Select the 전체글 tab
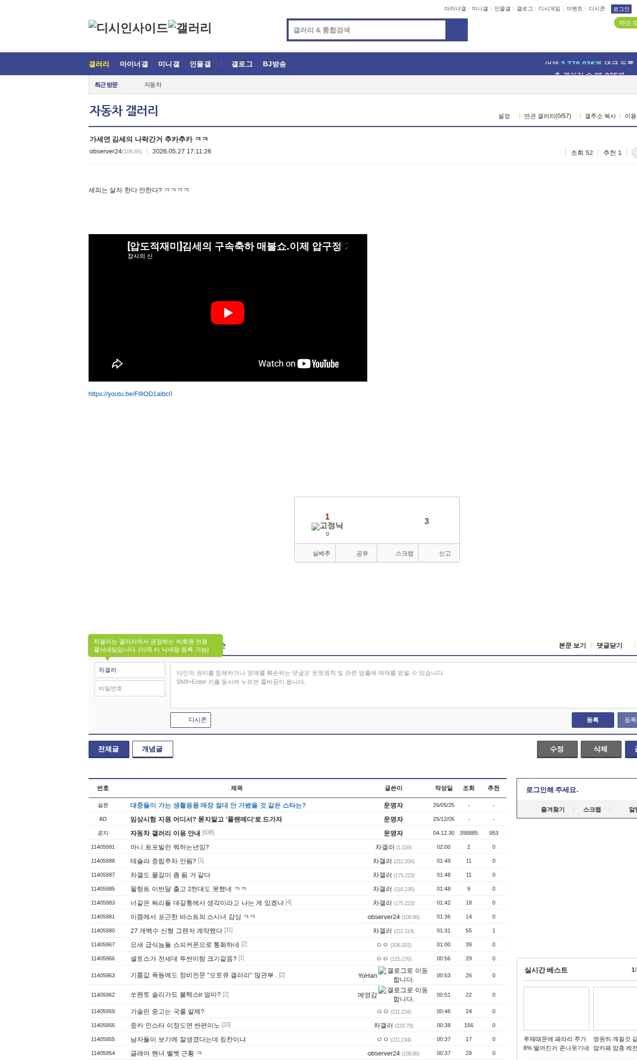The height and width of the screenshot is (1060, 637). point(108,749)
